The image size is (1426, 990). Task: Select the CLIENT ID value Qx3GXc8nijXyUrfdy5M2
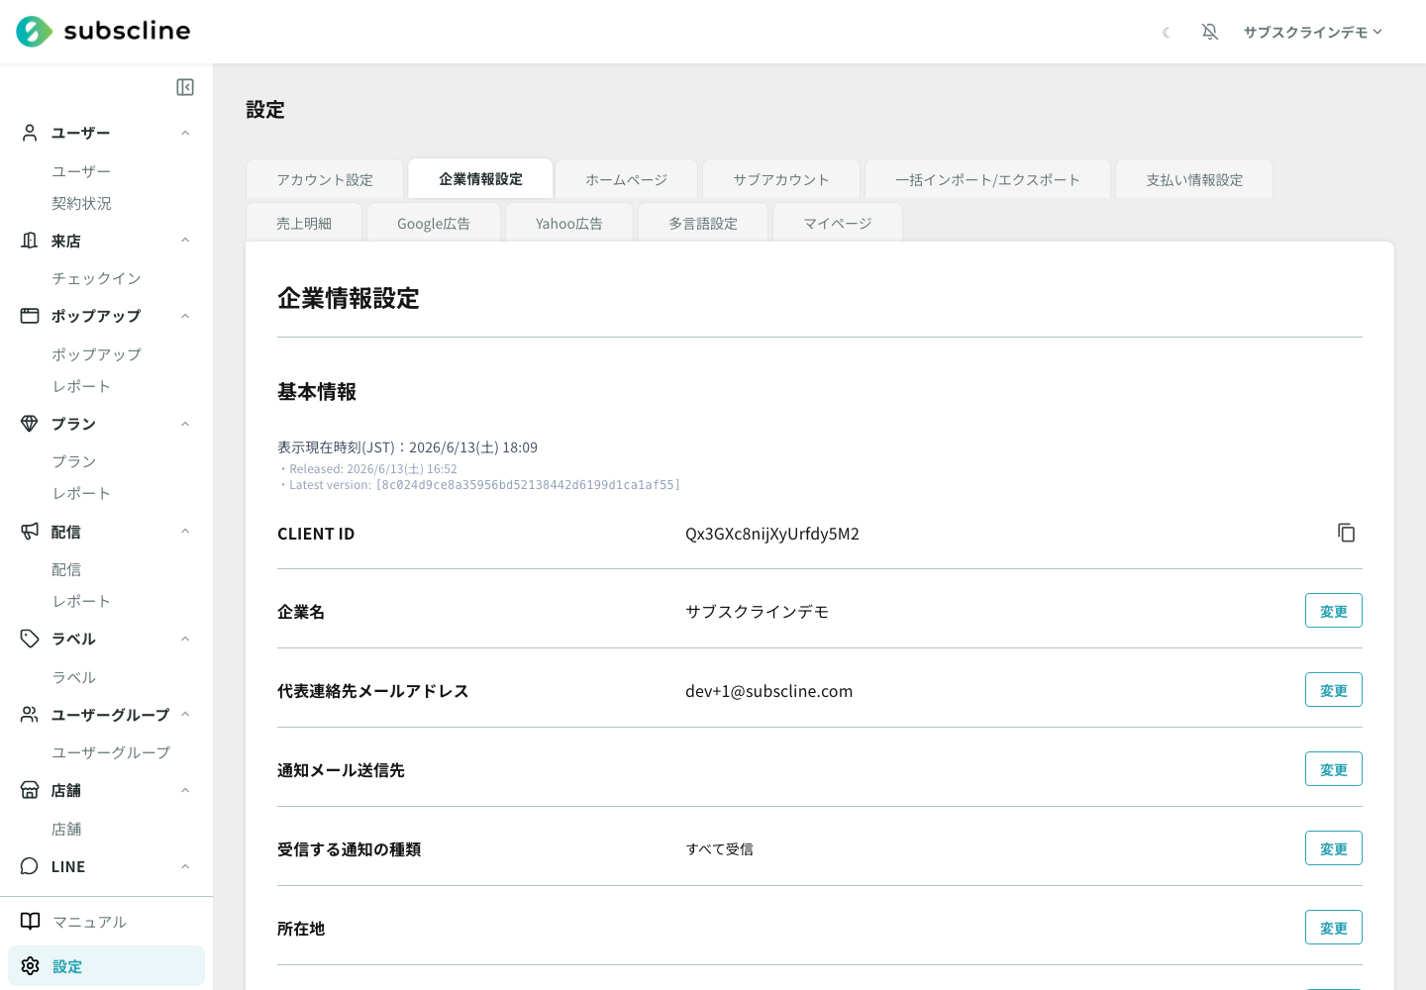pos(772,534)
